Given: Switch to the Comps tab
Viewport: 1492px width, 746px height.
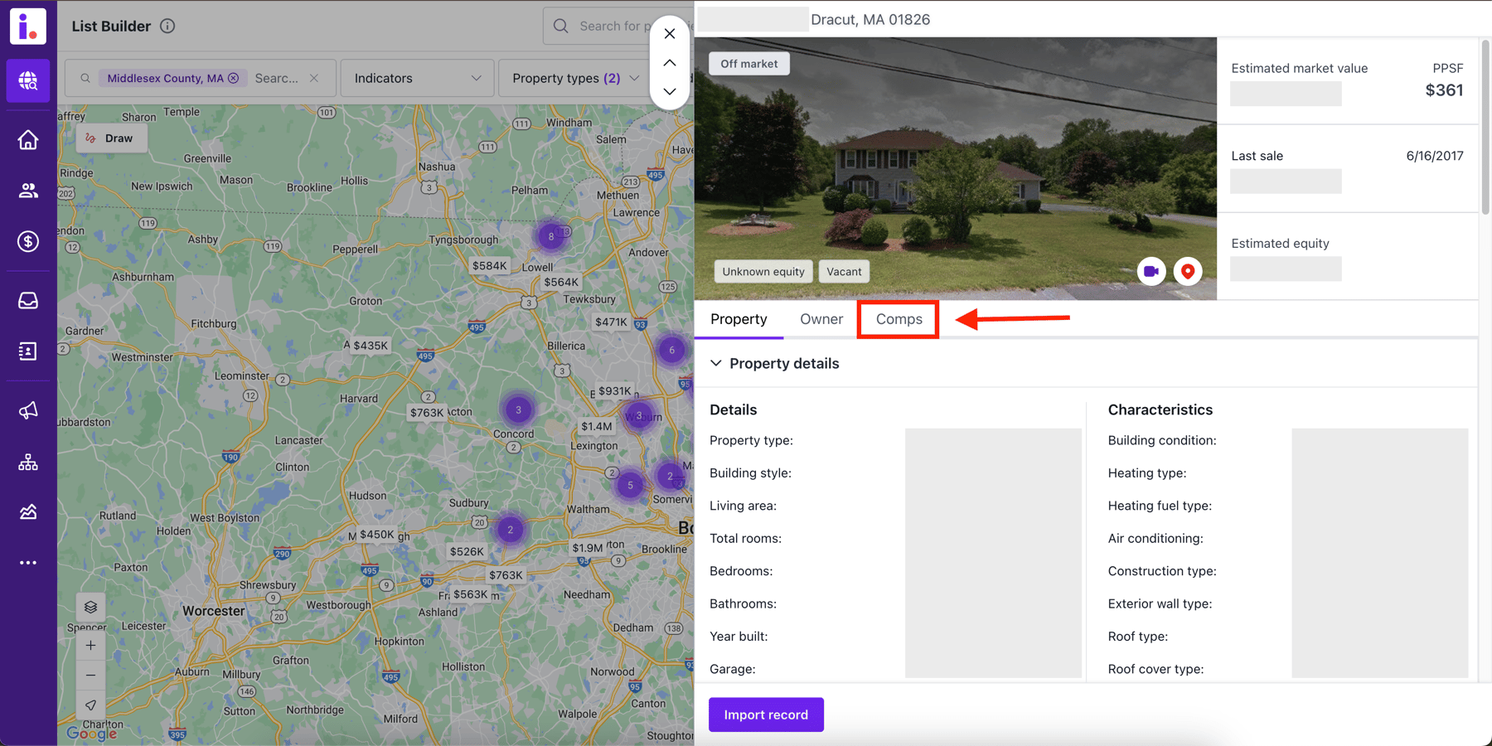Looking at the screenshot, I should pyautogui.click(x=899, y=319).
